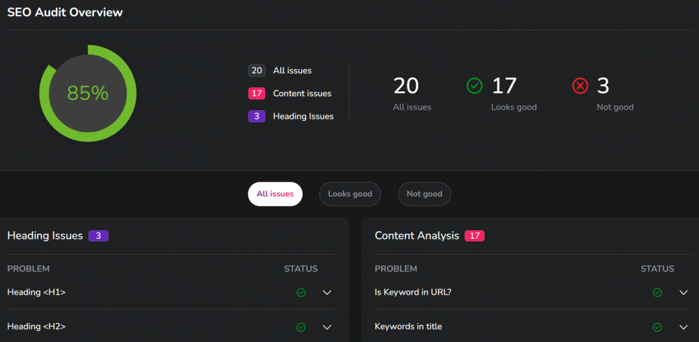Click the pink 17 badge next to Content Analysis

pos(475,236)
